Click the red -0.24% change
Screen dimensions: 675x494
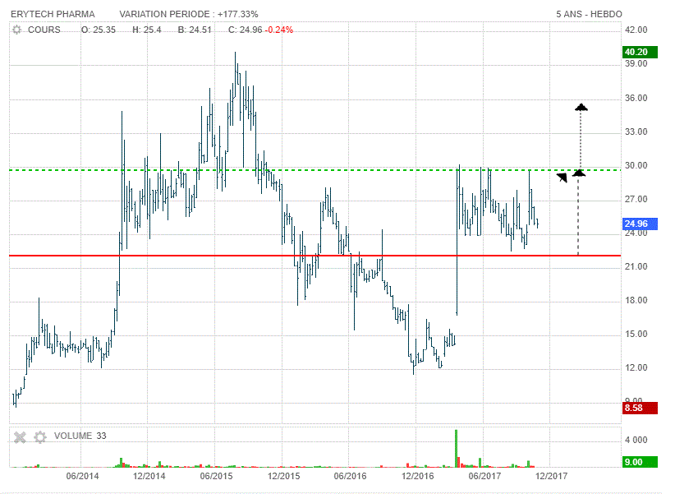coord(279,30)
